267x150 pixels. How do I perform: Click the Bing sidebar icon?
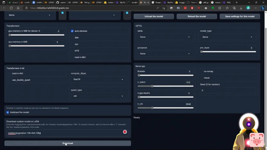click(263, 8)
